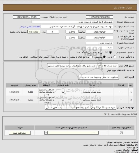Click row 1 item name جدول بتنی و سیمانی
Viewport: 139px width, 153px height.
[92, 92]
